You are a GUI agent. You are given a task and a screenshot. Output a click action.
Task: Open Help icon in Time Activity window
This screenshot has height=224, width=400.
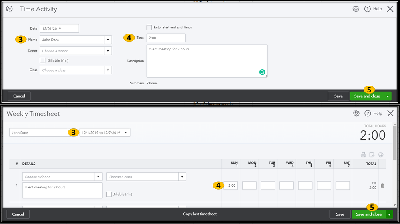click(x=367, y=9)
